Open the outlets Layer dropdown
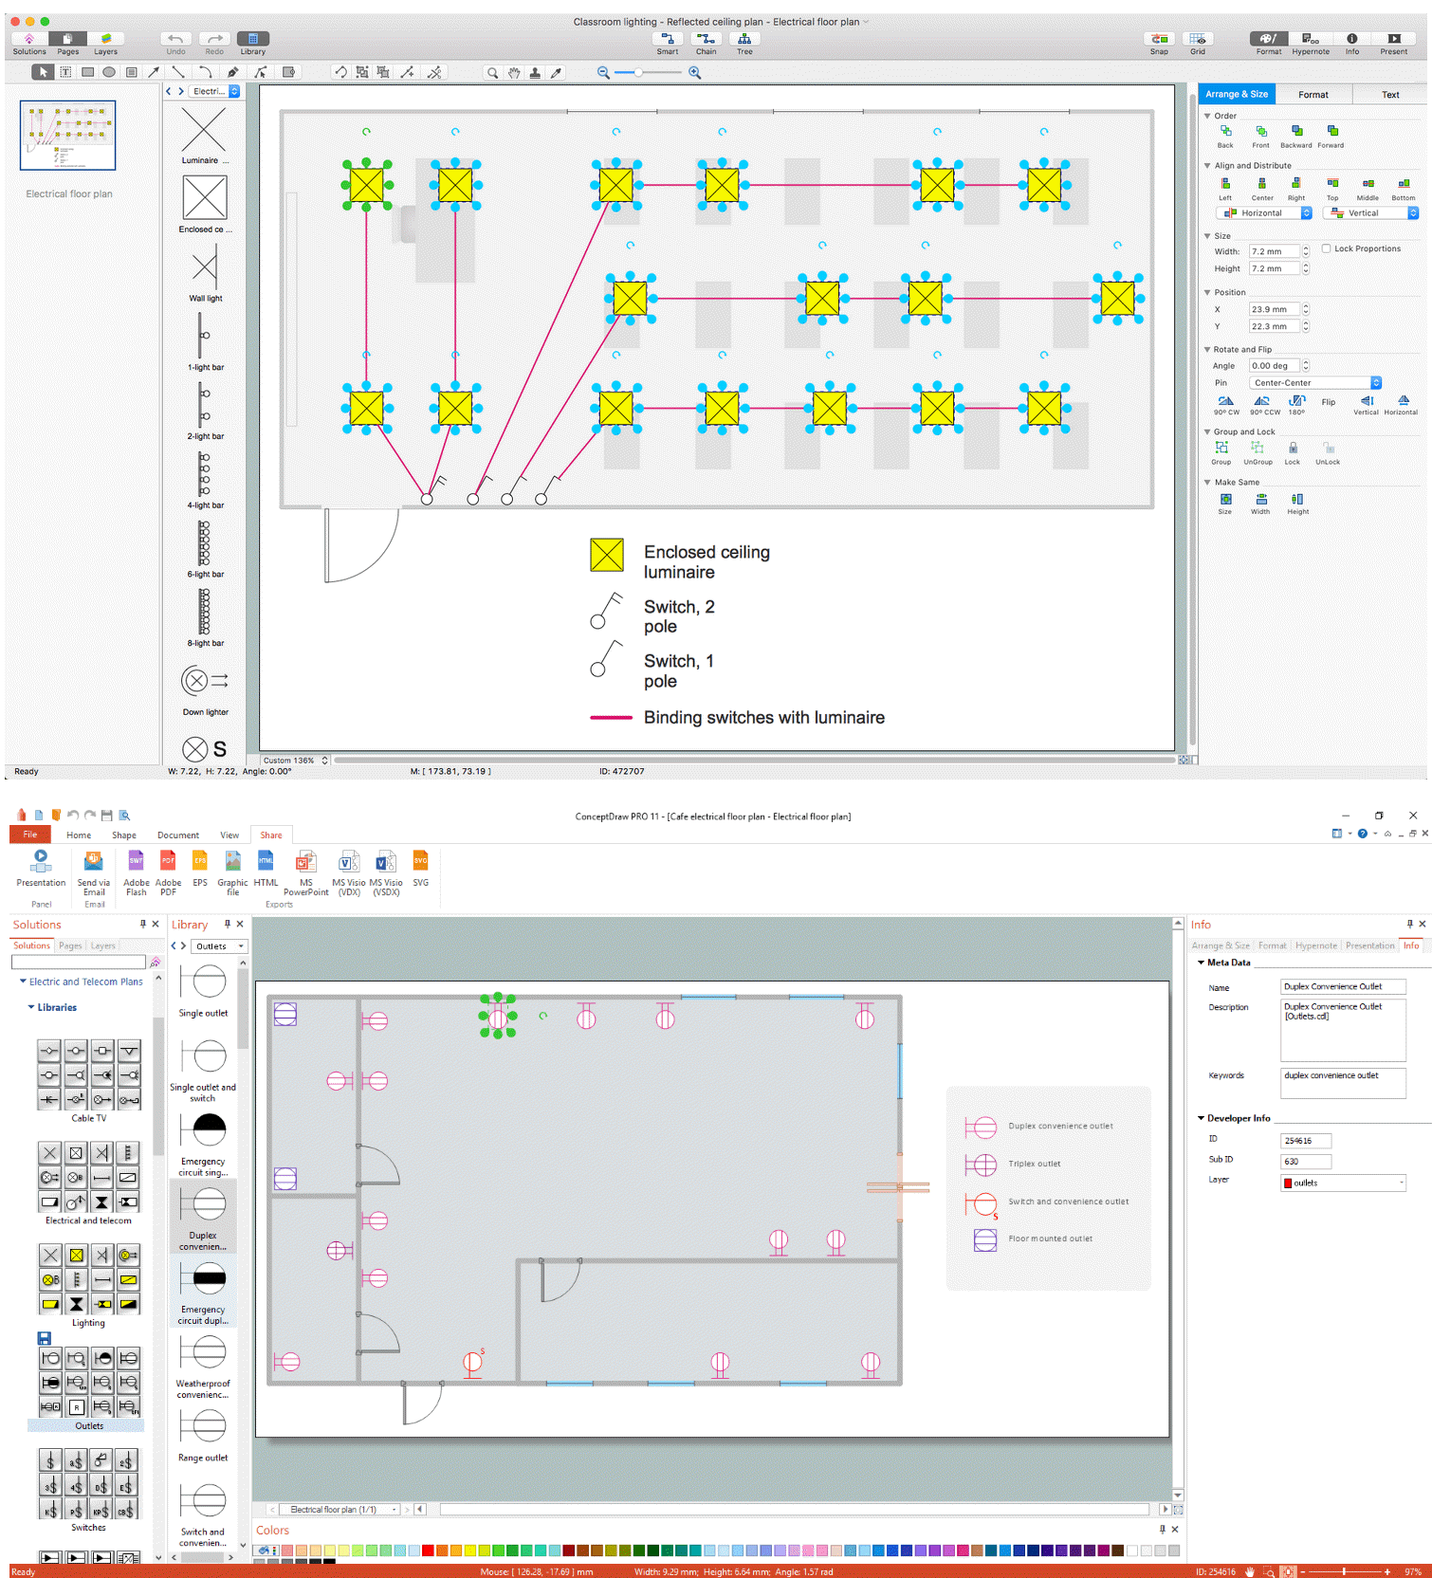This screenshot has height=1578, width=1432. tap(1342, 1183)
